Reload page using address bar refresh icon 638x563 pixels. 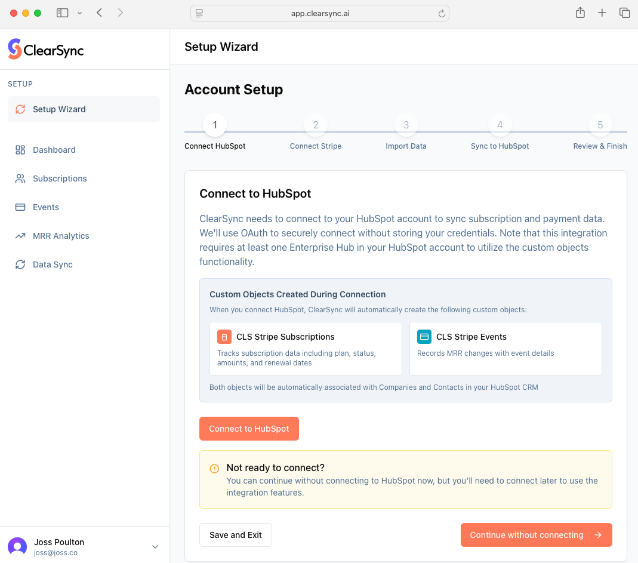point(442,13)
